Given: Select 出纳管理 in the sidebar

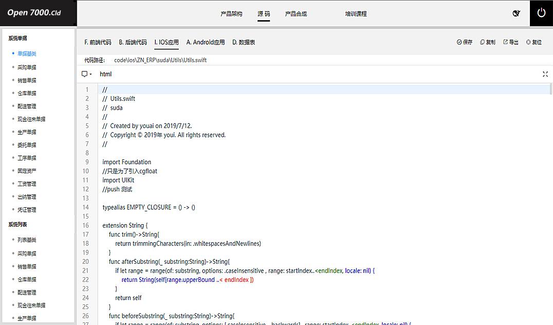Looking at the screenshot, I should pos(27,196).
